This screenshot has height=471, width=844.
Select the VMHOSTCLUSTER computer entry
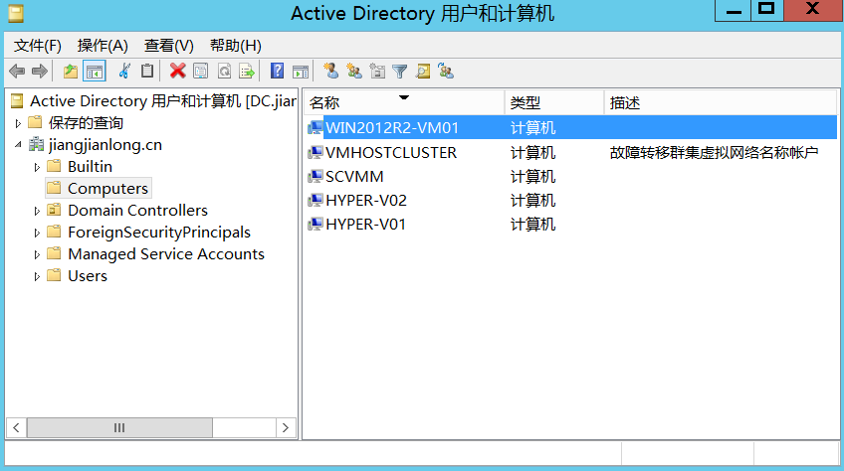(391, 153)
